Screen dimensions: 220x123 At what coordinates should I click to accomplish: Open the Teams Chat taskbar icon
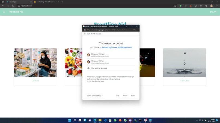coord(90,120)
